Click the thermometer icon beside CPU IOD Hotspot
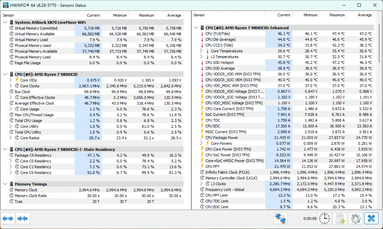The image size is (383, 229). 202,63
